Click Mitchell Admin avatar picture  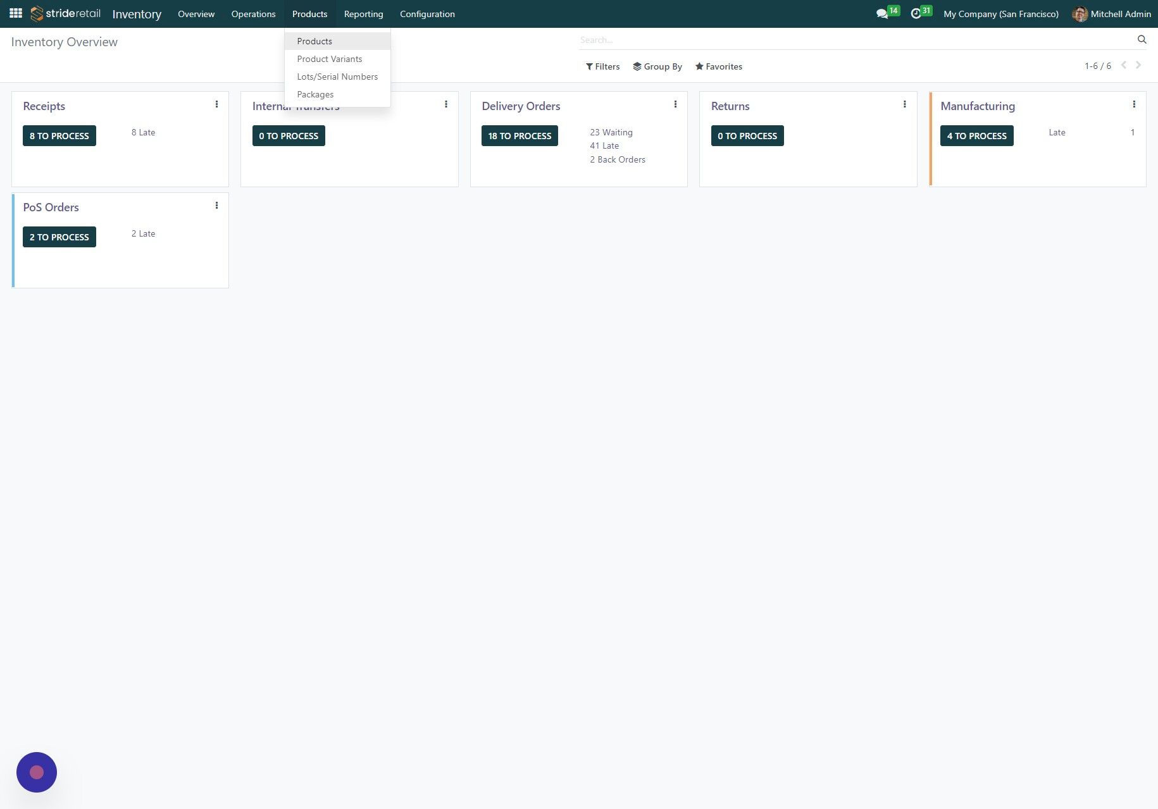pyautogui.click(x=1080, y=14)
